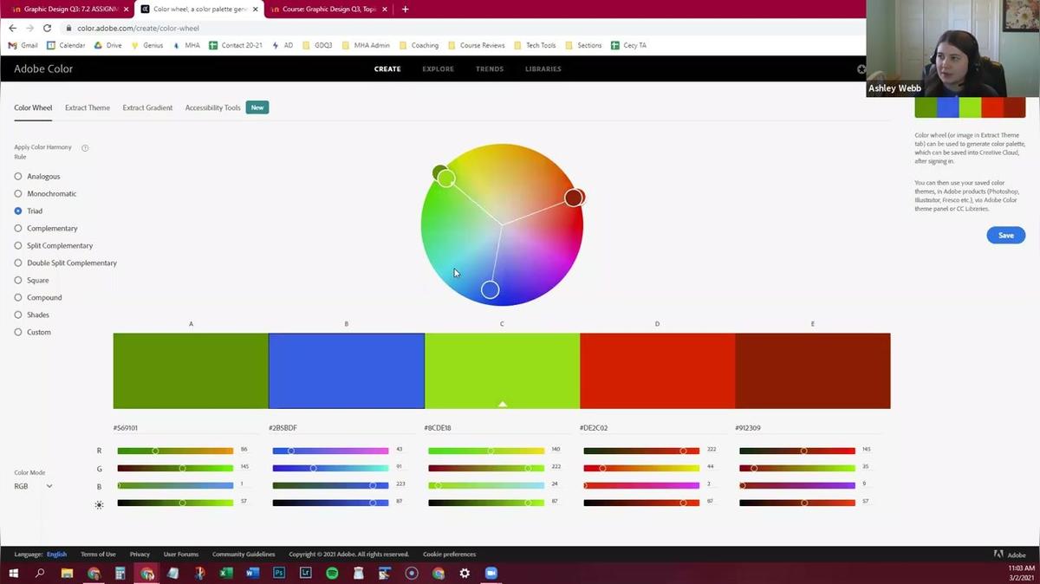Image resolution: width=1040 pixels, height=584 pixels.
Task: Open the User Forums footer link
Action: coord(181,555)
